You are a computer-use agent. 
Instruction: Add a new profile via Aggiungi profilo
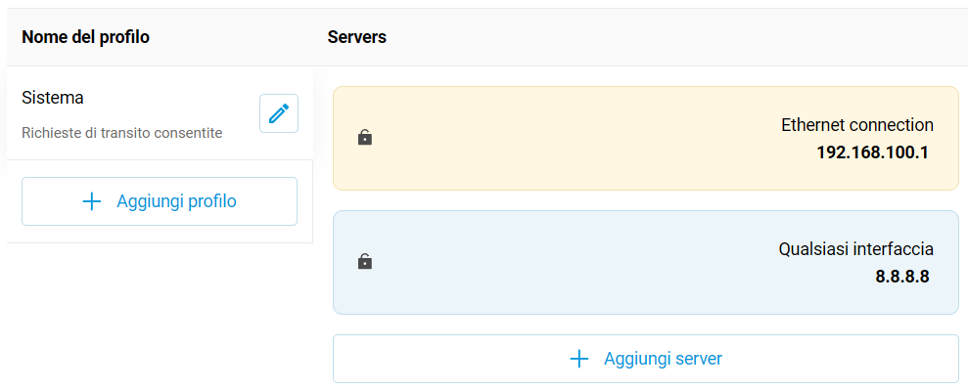[160, 201]
